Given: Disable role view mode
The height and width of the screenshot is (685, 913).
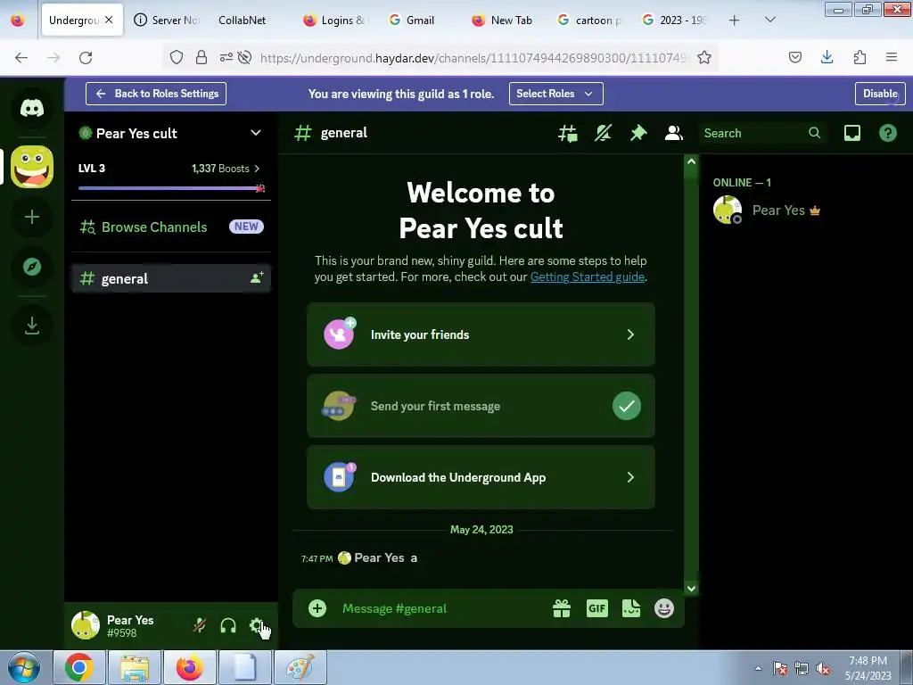Looking at the screenshot, I should click(x=880, y=94).
